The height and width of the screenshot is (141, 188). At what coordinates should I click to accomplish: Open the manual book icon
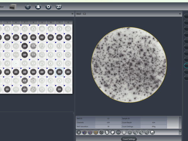pos(59,7)
